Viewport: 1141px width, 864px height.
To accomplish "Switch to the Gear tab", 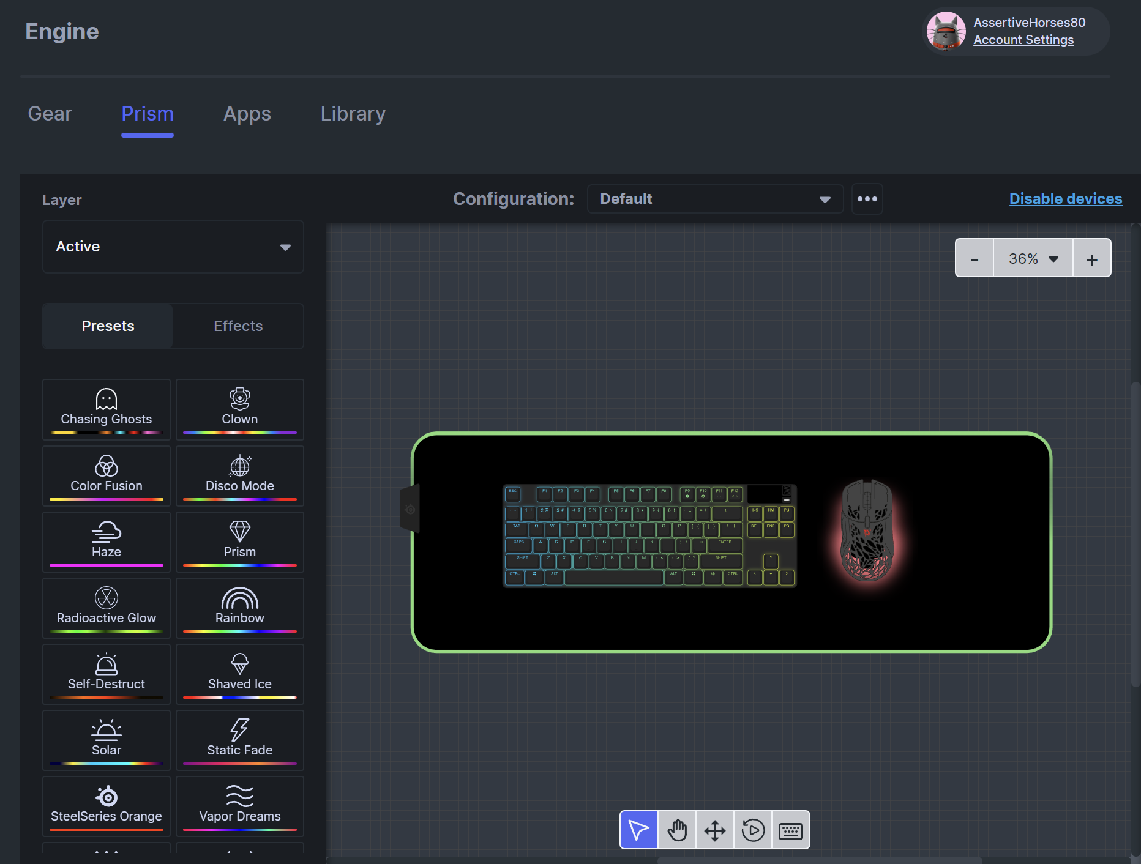I will (50, 114).
